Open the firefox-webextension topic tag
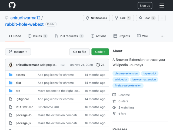Screen dimensions: 173x130 point(128,86)
